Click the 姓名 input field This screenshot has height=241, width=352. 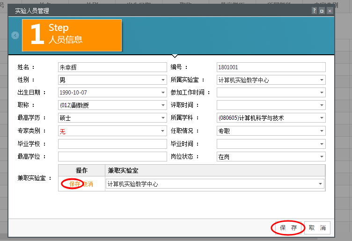(x=112, y=67)
